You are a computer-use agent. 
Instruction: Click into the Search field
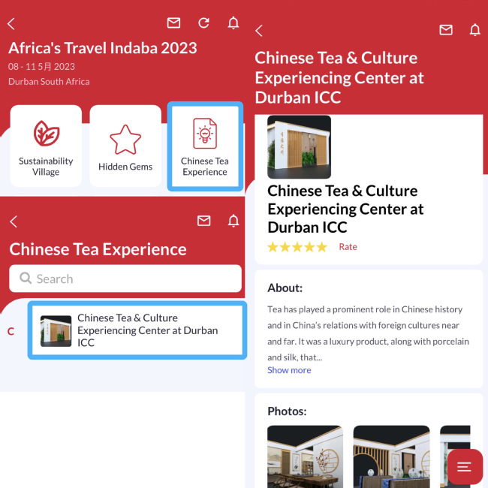(125, 279)
